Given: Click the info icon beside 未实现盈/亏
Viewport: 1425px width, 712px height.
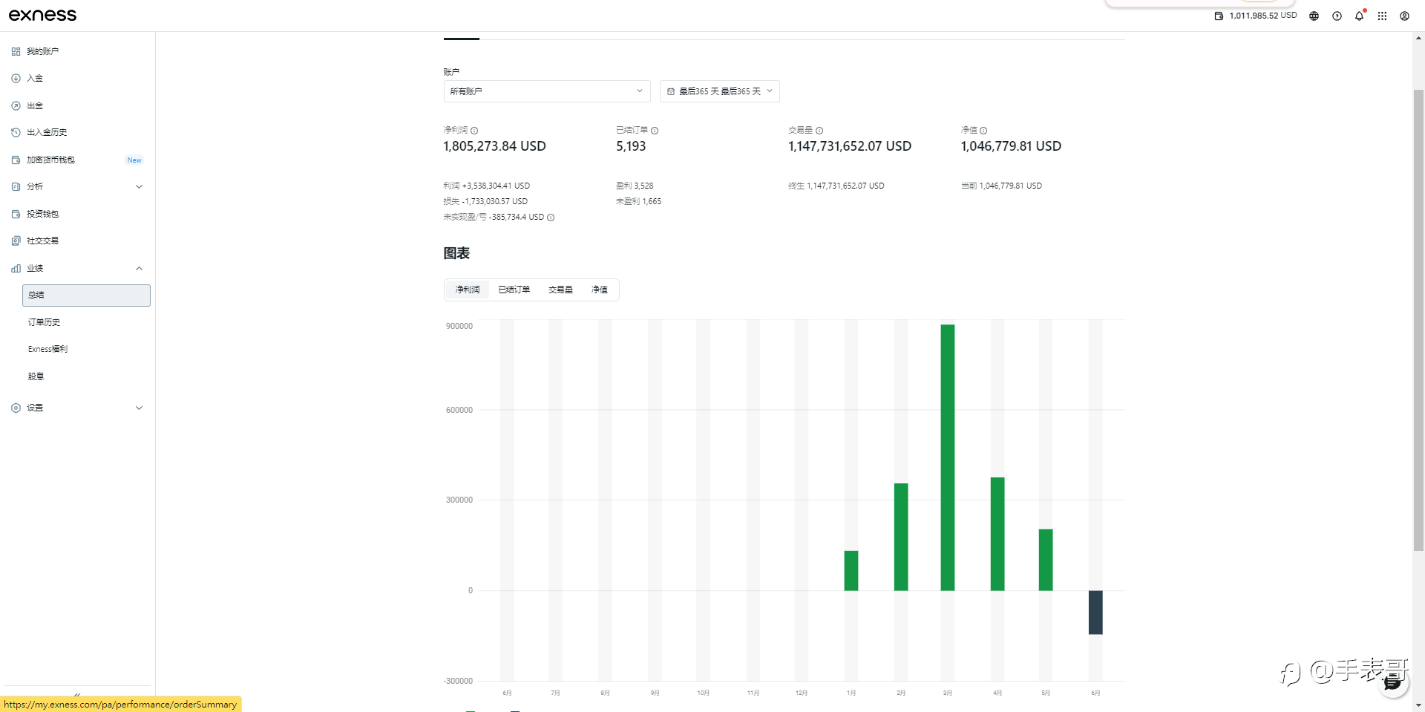Looking at the screenshot, I should pyautogui.click(x=551, y=218).
